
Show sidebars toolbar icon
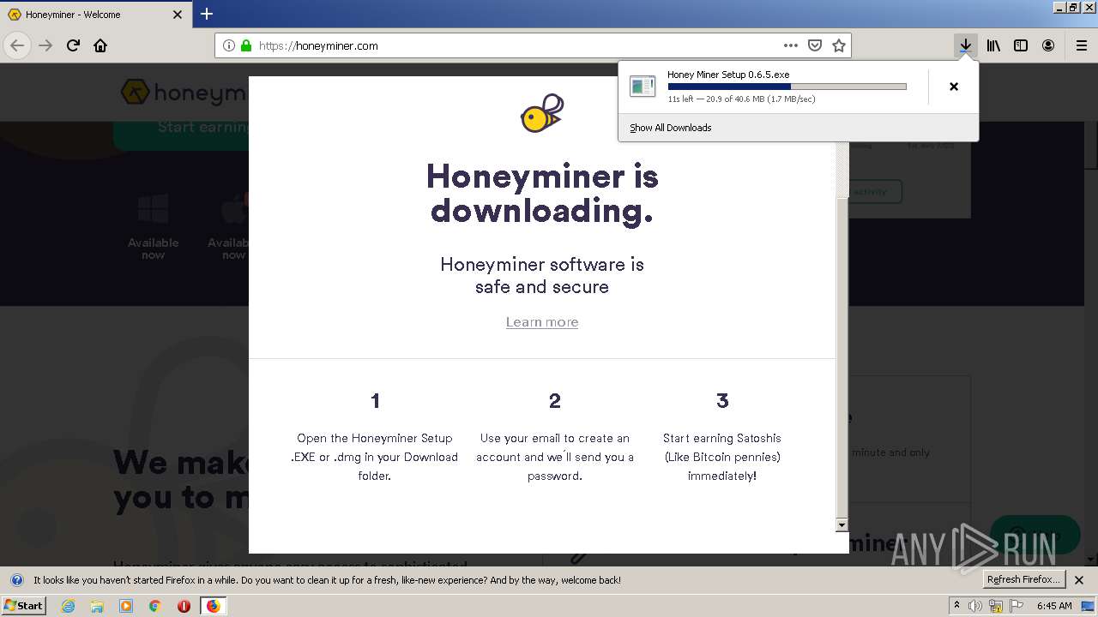coord(1021,45)
